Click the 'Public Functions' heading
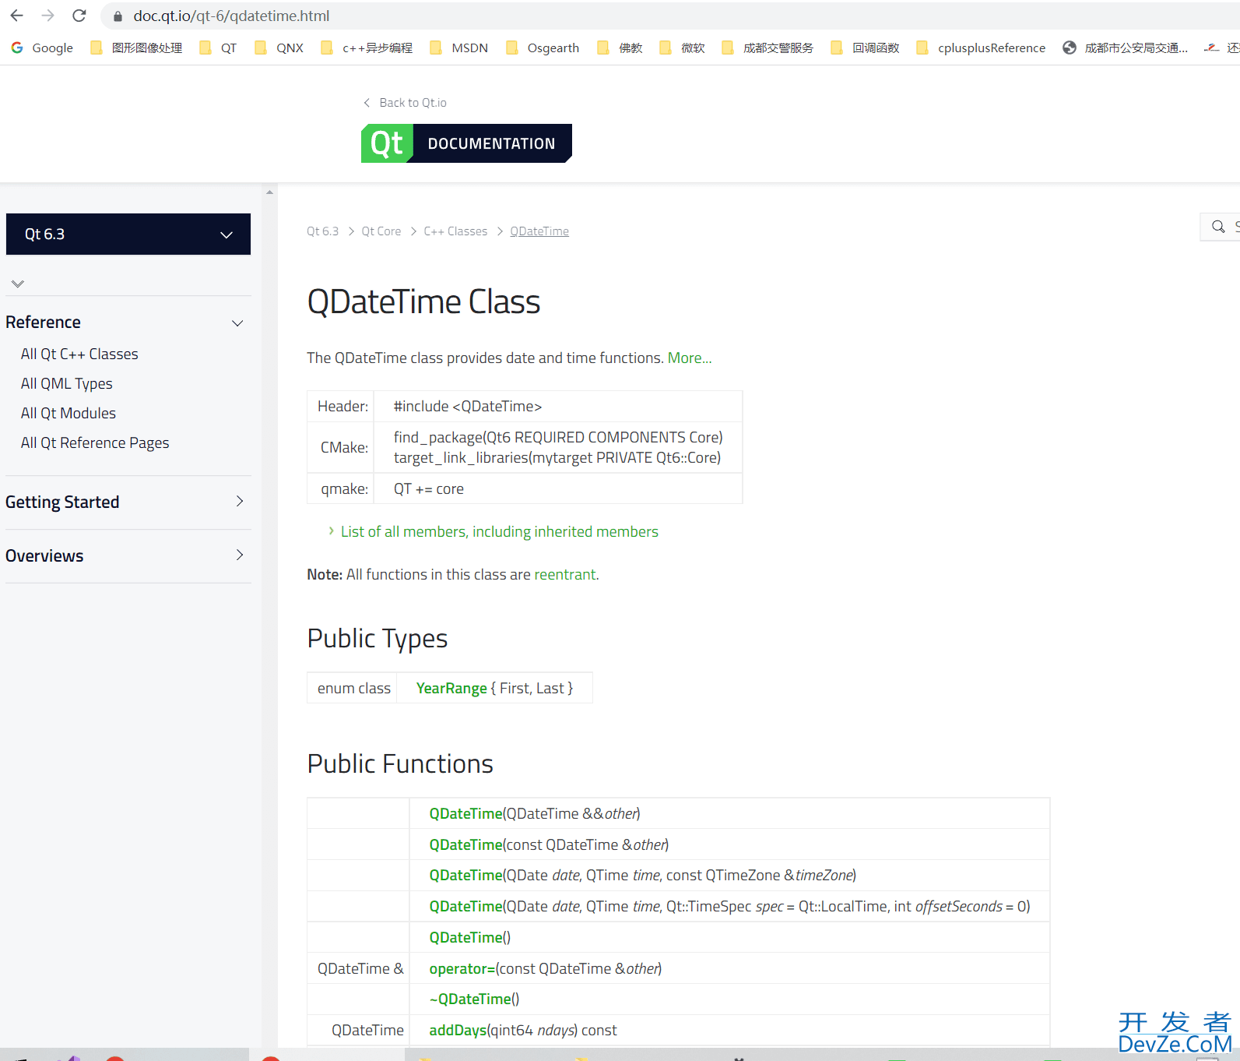 (x=400, y=763)
